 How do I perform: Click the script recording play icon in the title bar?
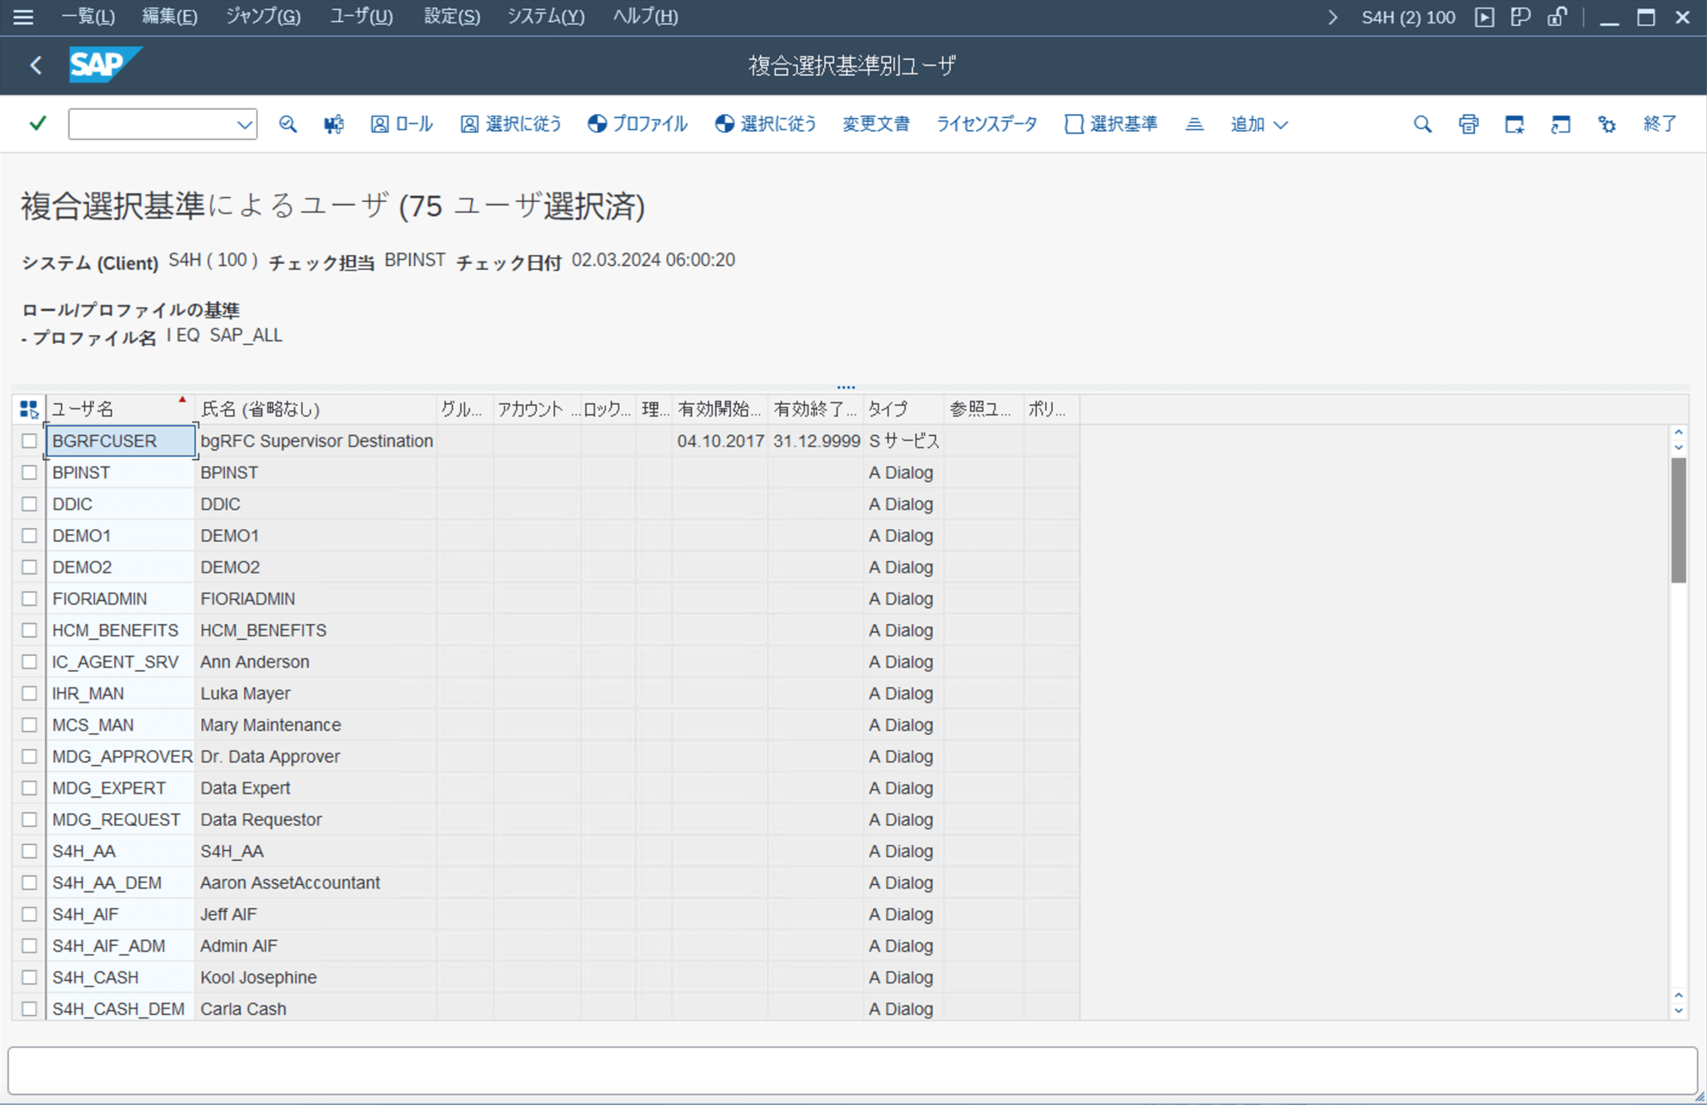1484,17
